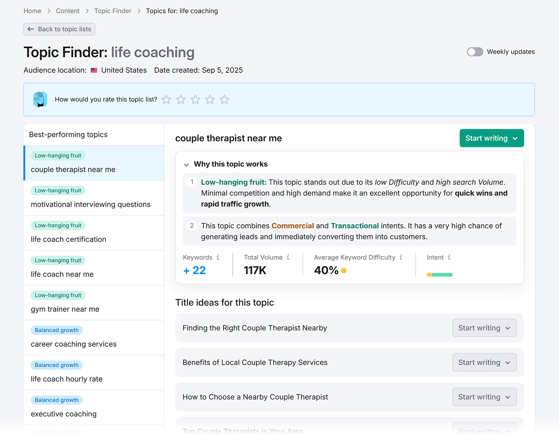
Task: Give a five-star rating to this topic list
Action: (225, 100)
